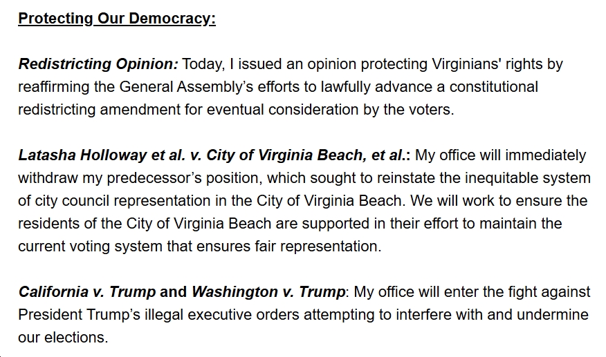The height and width of the screenshot is (357, 606).
Task: Click the words "our elections." at the end
Action: tap(64, 338)
